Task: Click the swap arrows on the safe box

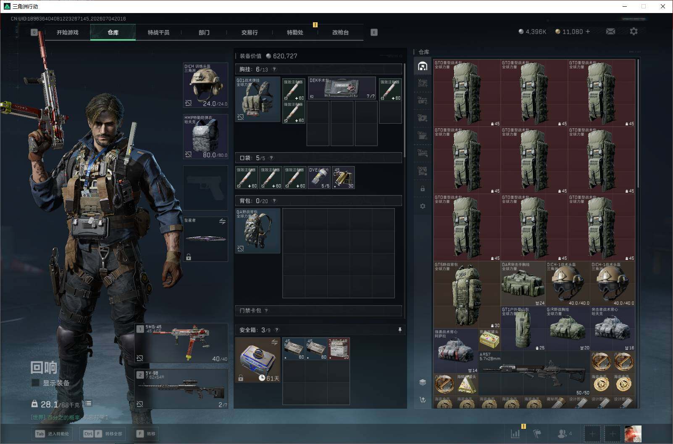Action: point(274,342)
